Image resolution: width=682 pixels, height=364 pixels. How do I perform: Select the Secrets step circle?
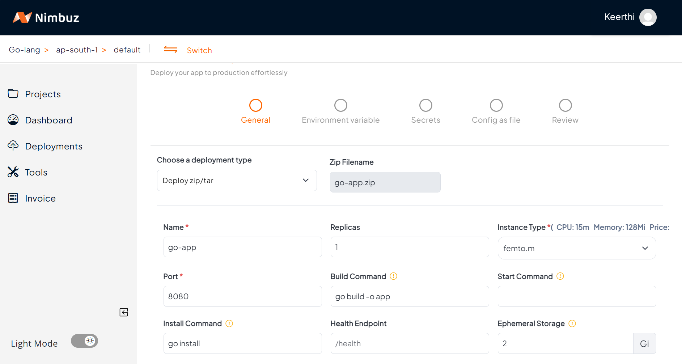(x=425, y=106)
